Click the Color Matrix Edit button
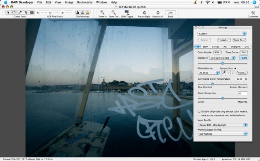 pyautogui.click(x=217, y=53)
